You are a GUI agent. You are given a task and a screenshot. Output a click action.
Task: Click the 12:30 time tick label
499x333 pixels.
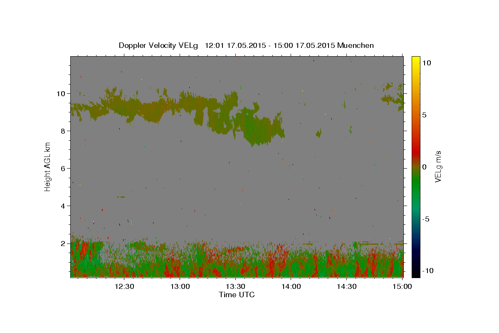[124, 286]
